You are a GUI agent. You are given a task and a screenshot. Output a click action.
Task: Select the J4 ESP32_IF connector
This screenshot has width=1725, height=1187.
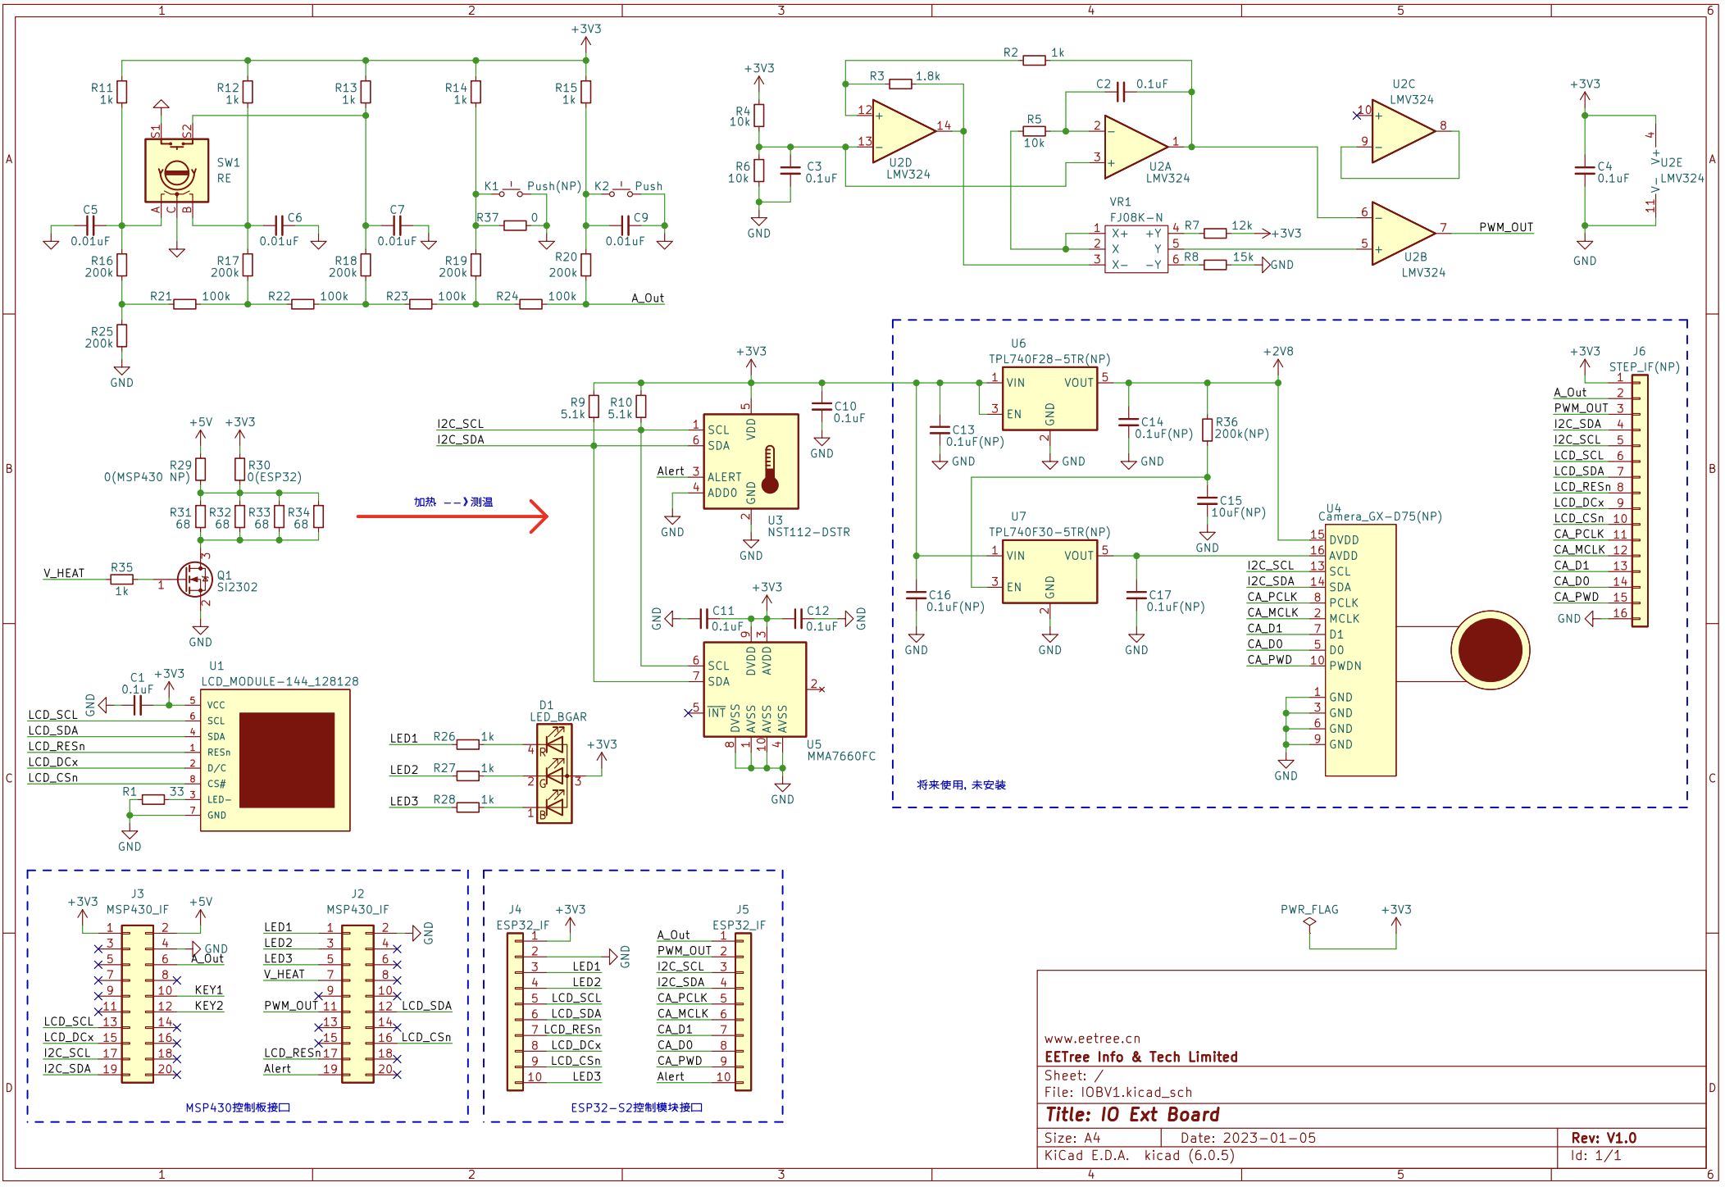click(x=515, y=1012)
